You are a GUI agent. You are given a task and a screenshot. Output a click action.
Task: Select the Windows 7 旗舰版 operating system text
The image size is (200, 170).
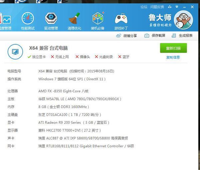pyautogui.click(x=72, y=79)
